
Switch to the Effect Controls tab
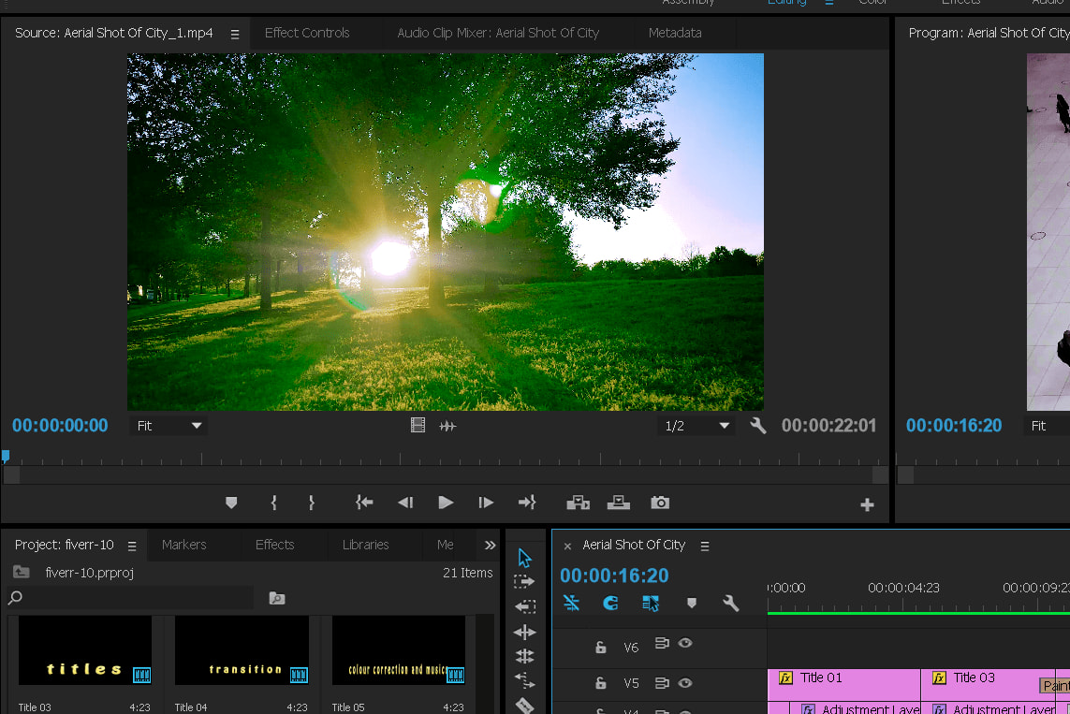point(307,33)
